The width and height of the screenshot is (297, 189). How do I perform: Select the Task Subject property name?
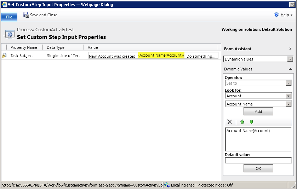coord(22,56)
